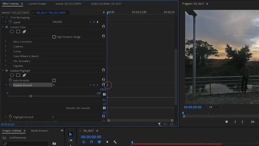Reset the Lumetri Color effect
The image size is (259, 146).
(104, 26)
